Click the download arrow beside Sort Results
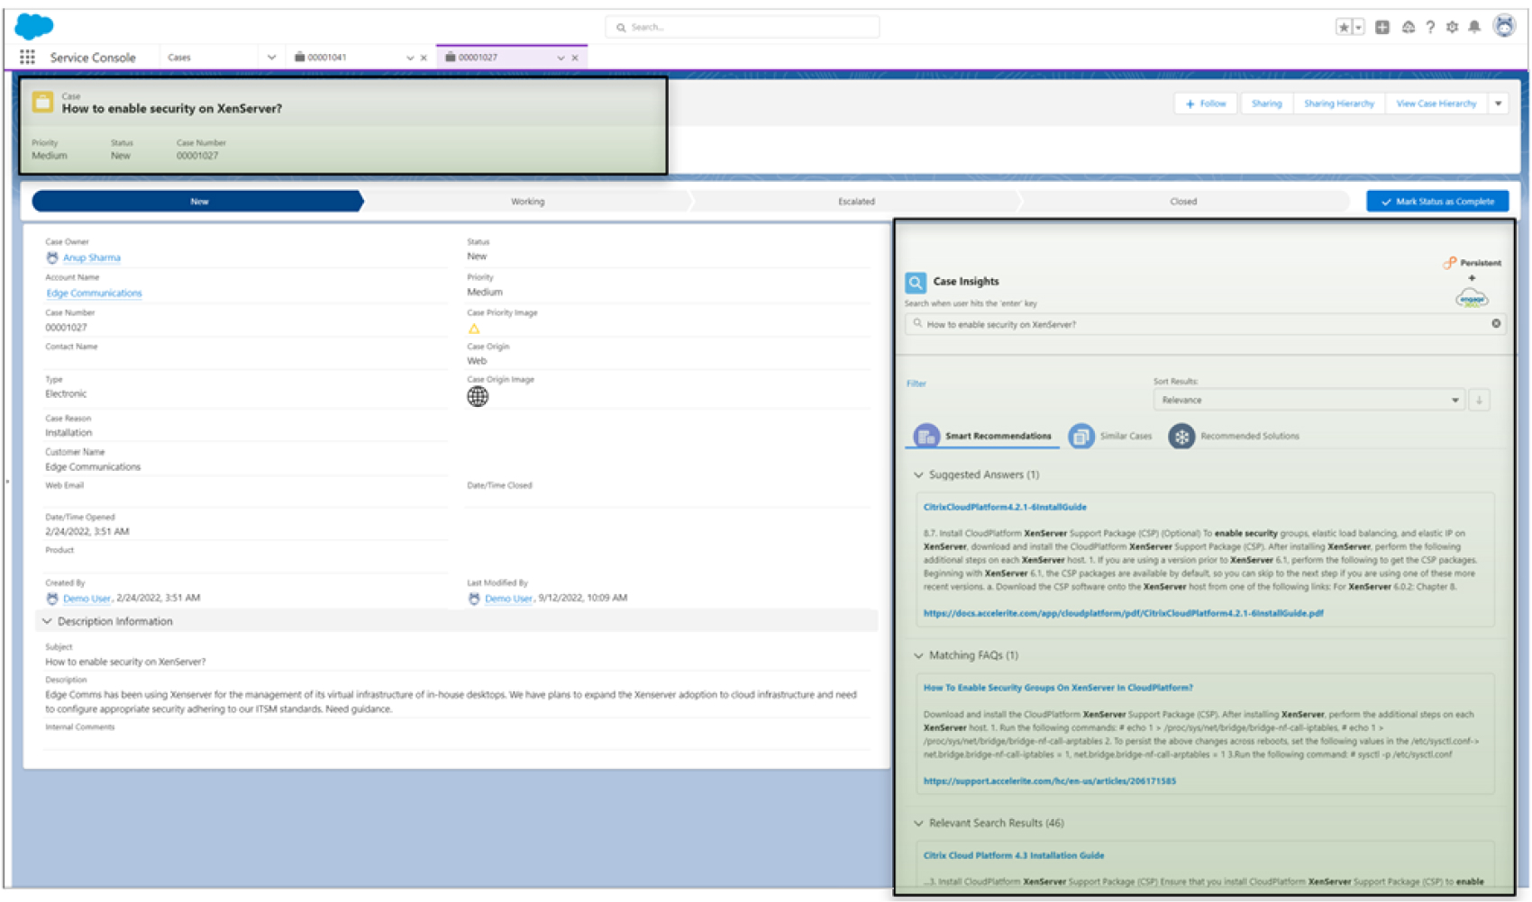The width and height of the screenshot is (1532, 902). point(1478,400)
